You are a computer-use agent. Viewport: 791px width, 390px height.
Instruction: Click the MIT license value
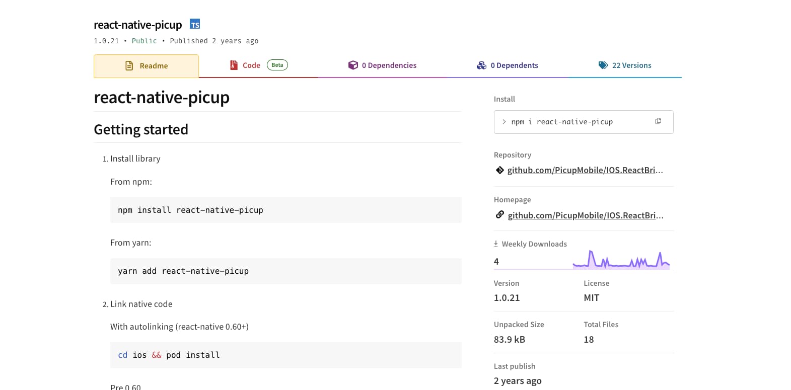(x=592, y=297)
